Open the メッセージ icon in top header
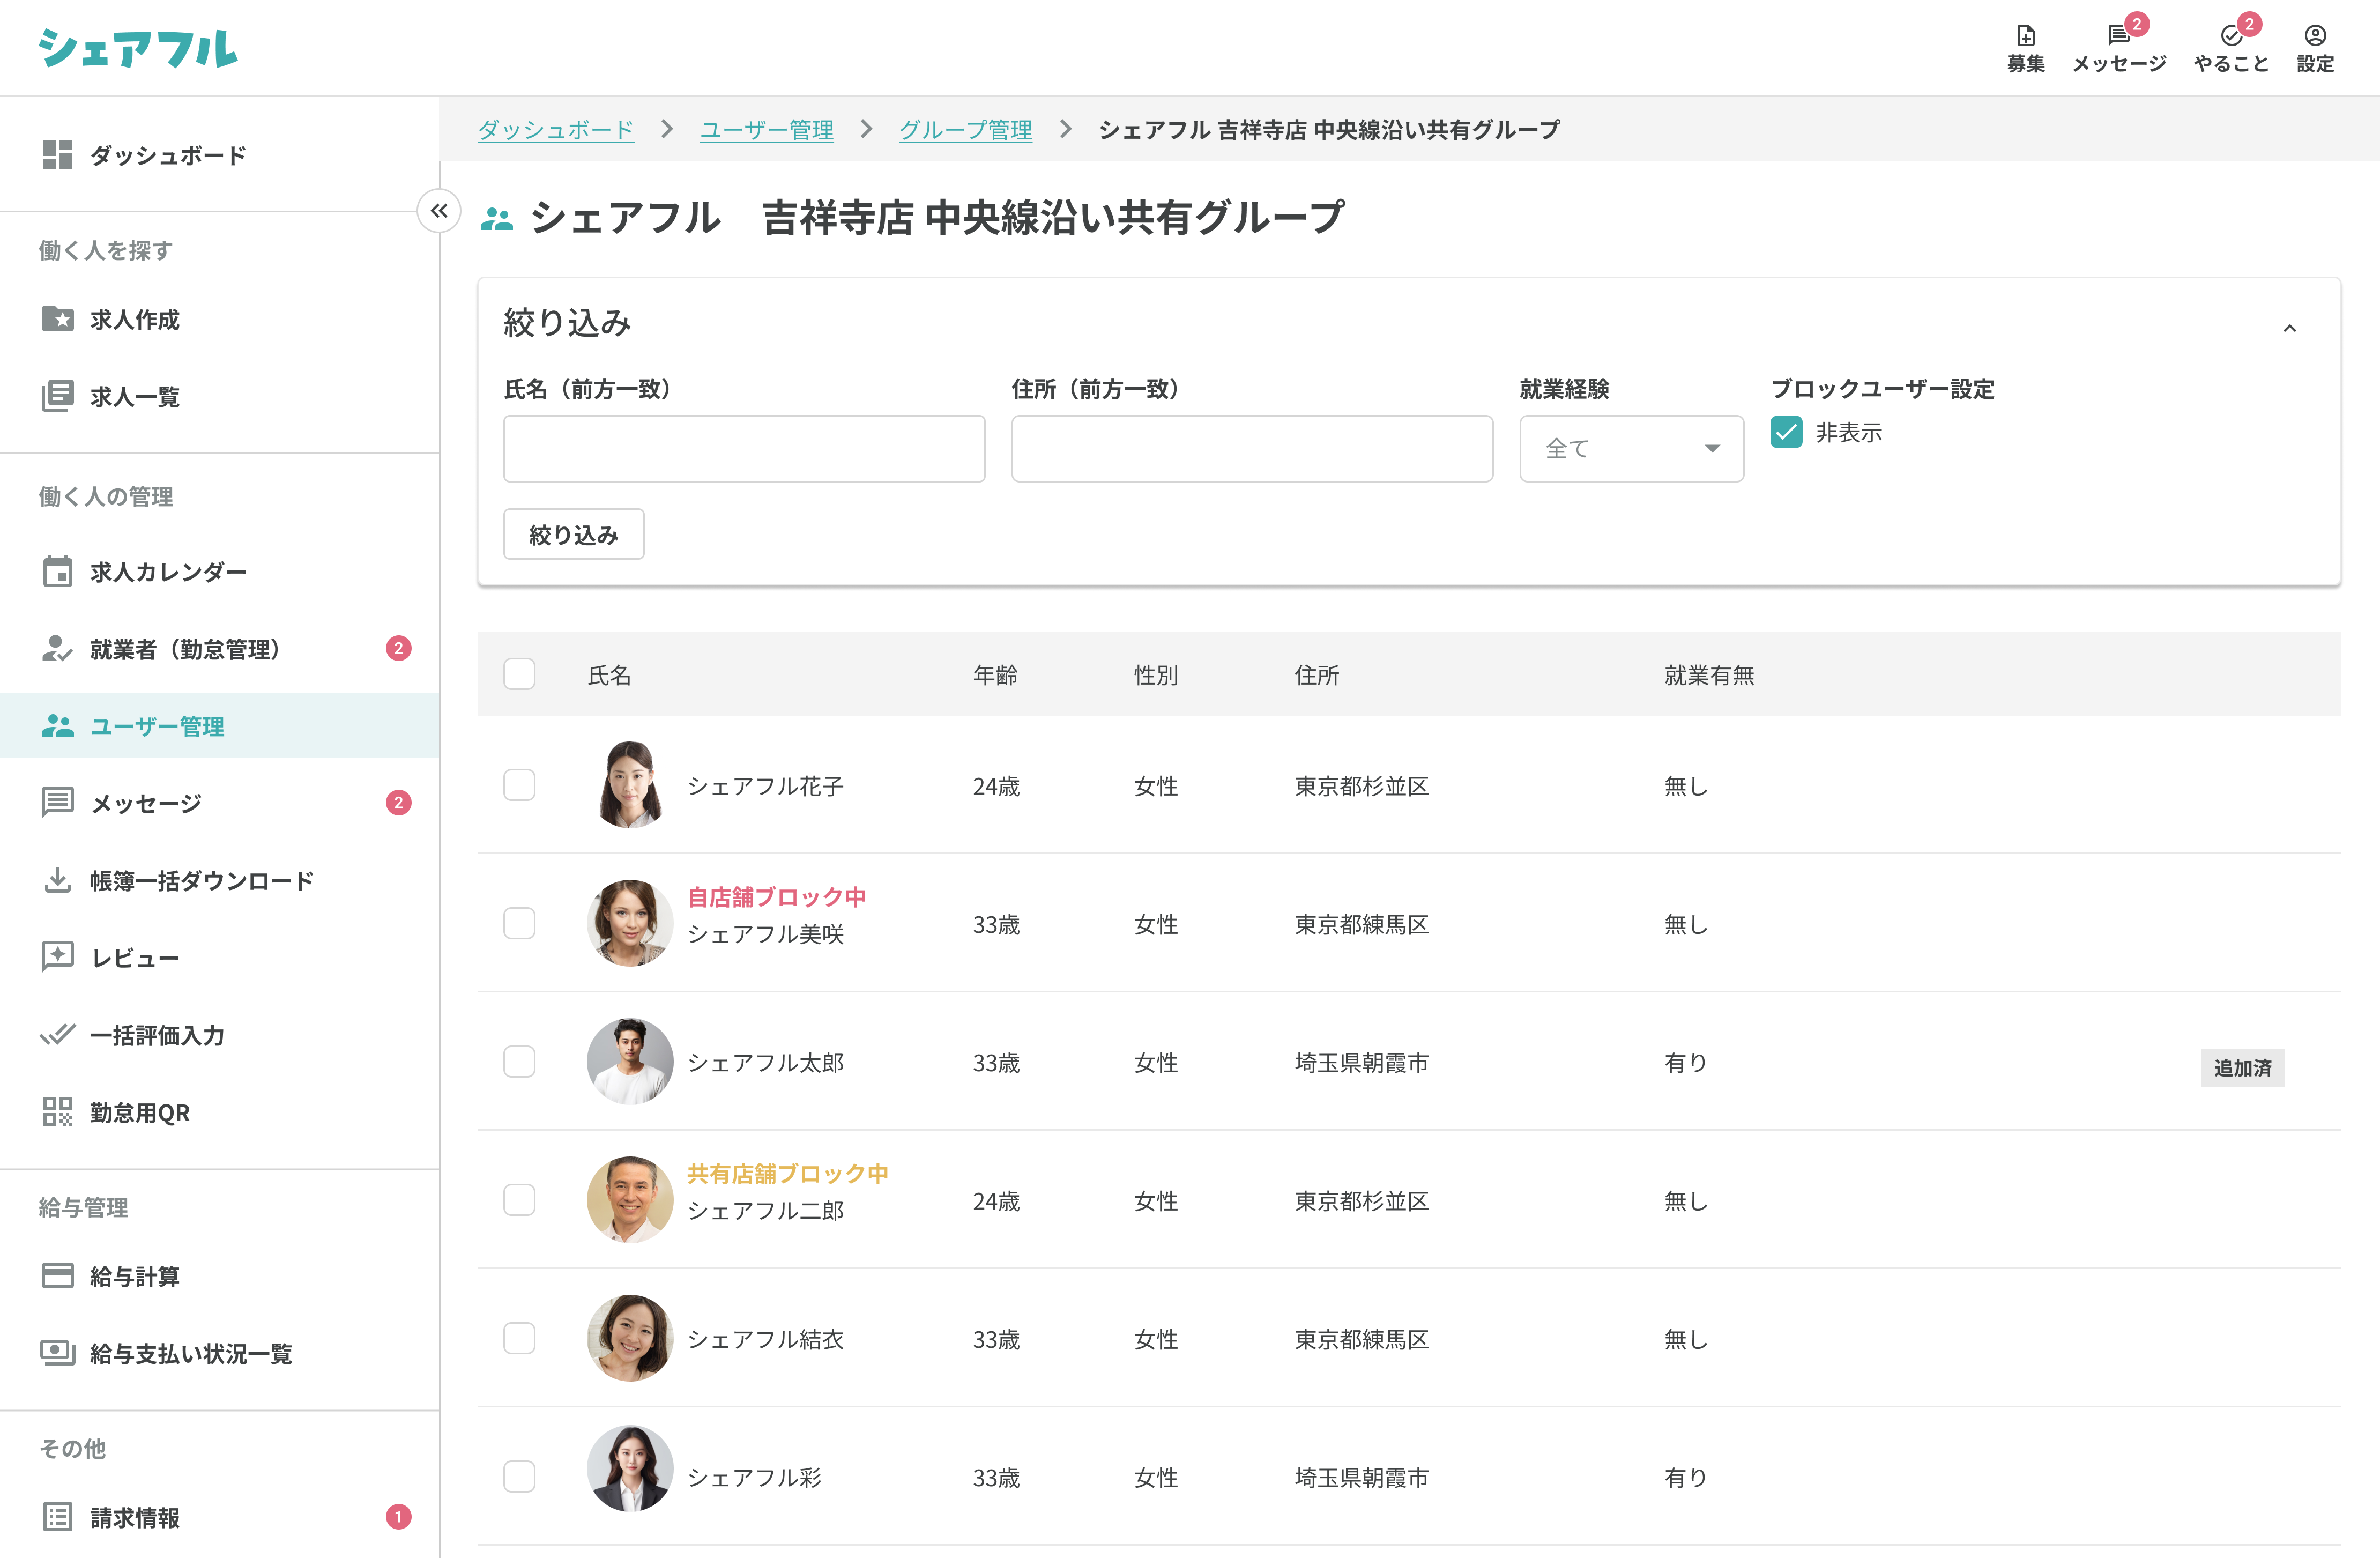This screenshot has width=2380, height=1558. [x=2118, y=36]
